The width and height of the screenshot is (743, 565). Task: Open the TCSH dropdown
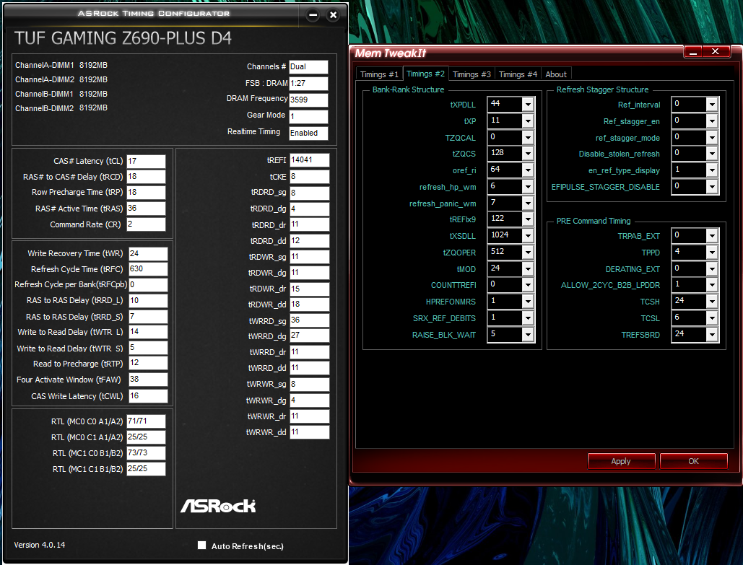tap(712, 302)
